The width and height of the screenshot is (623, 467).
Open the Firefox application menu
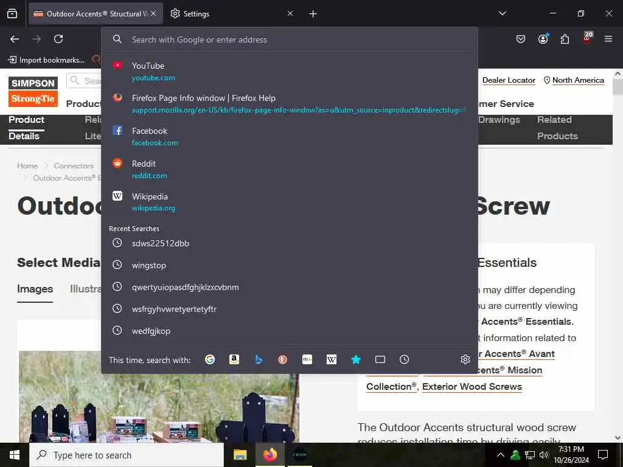[x=608, y=39]
